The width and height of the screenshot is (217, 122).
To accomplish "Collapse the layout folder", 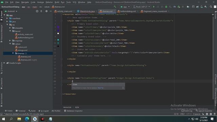I will [10, 31].
